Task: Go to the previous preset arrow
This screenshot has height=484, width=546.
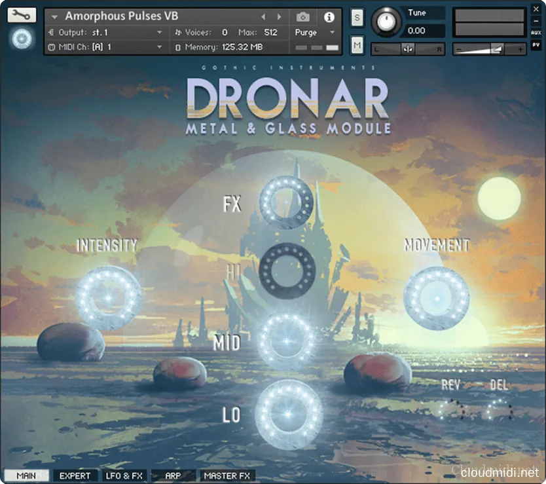Action: [264, 16]
